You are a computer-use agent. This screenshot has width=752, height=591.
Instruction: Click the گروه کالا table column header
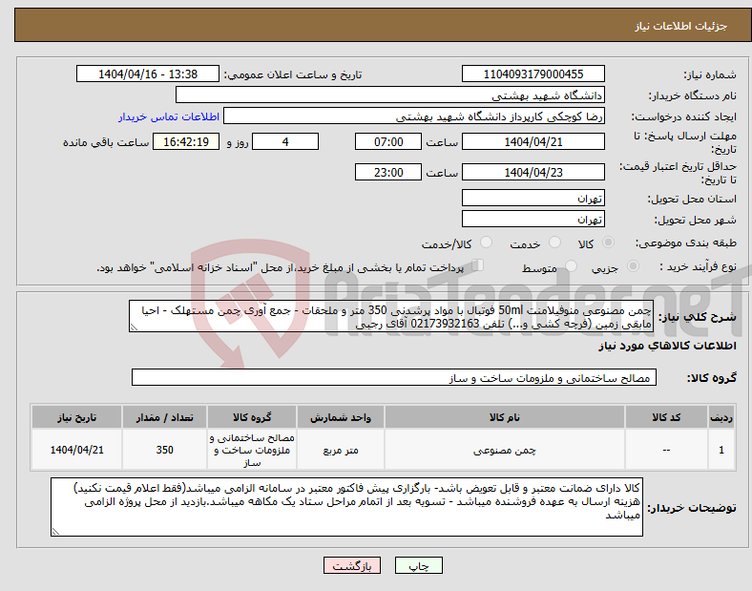click(x=252, y=417)
